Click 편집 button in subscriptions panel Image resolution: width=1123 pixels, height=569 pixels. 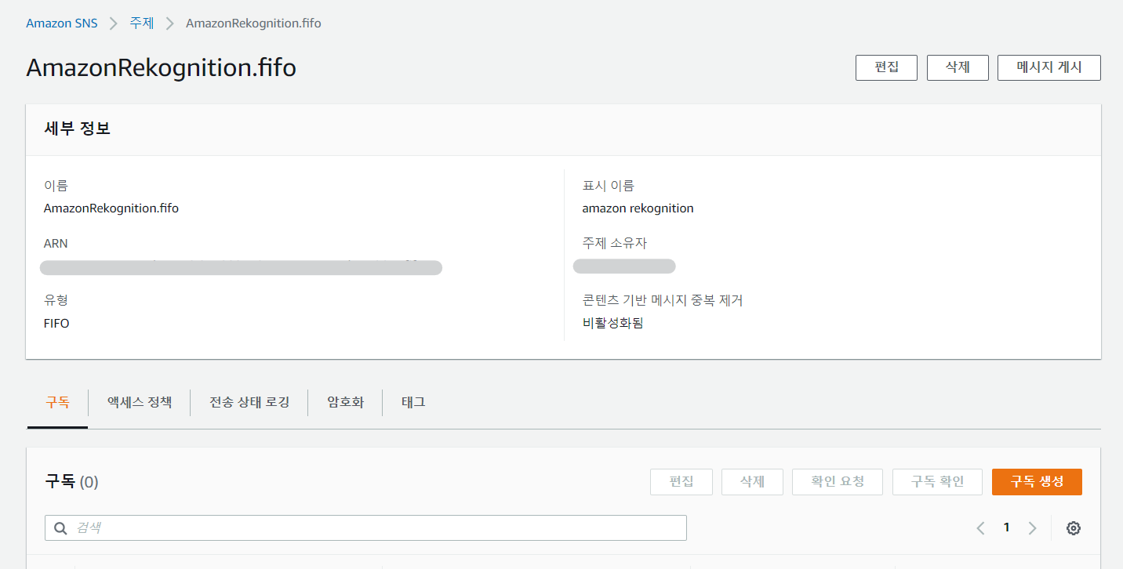tap(681, 482)
